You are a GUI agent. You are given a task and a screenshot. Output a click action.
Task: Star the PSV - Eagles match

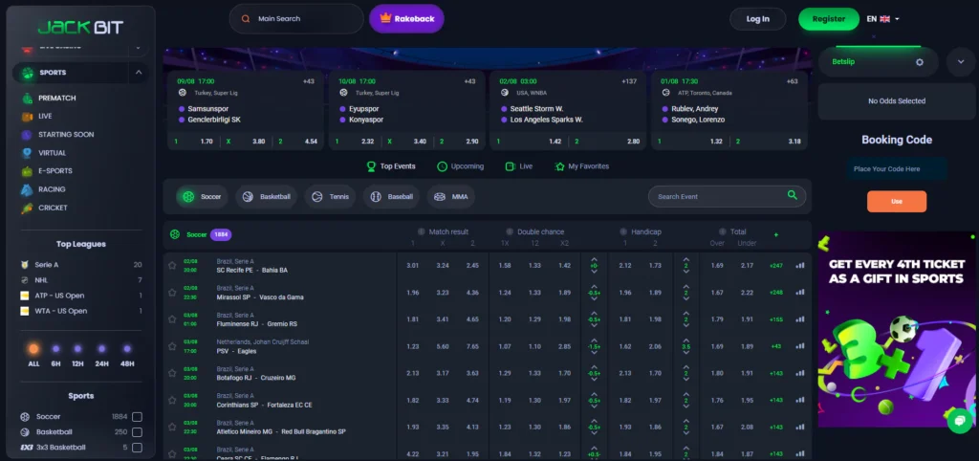point(172,346)
